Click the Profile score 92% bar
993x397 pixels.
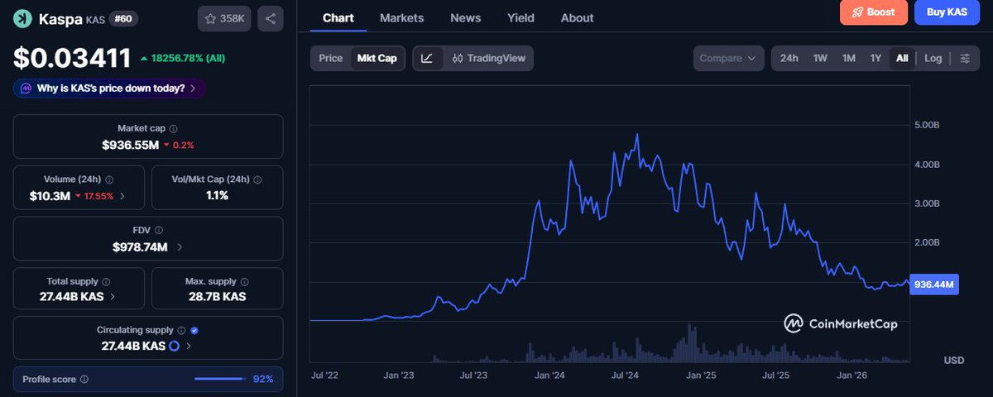pos(219,380)
